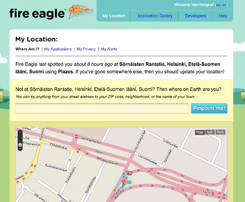
Task: Open the My Applications link
Action: coord(58,49)
